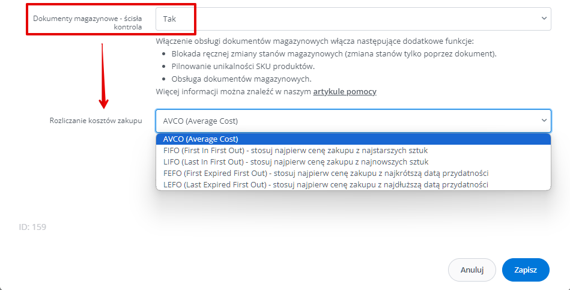Click the 'Blokada ręcznej zmiany stanów' bullet text
Image resolution: width=570 pixels, height=290 pixels.
tap(334, 54)
